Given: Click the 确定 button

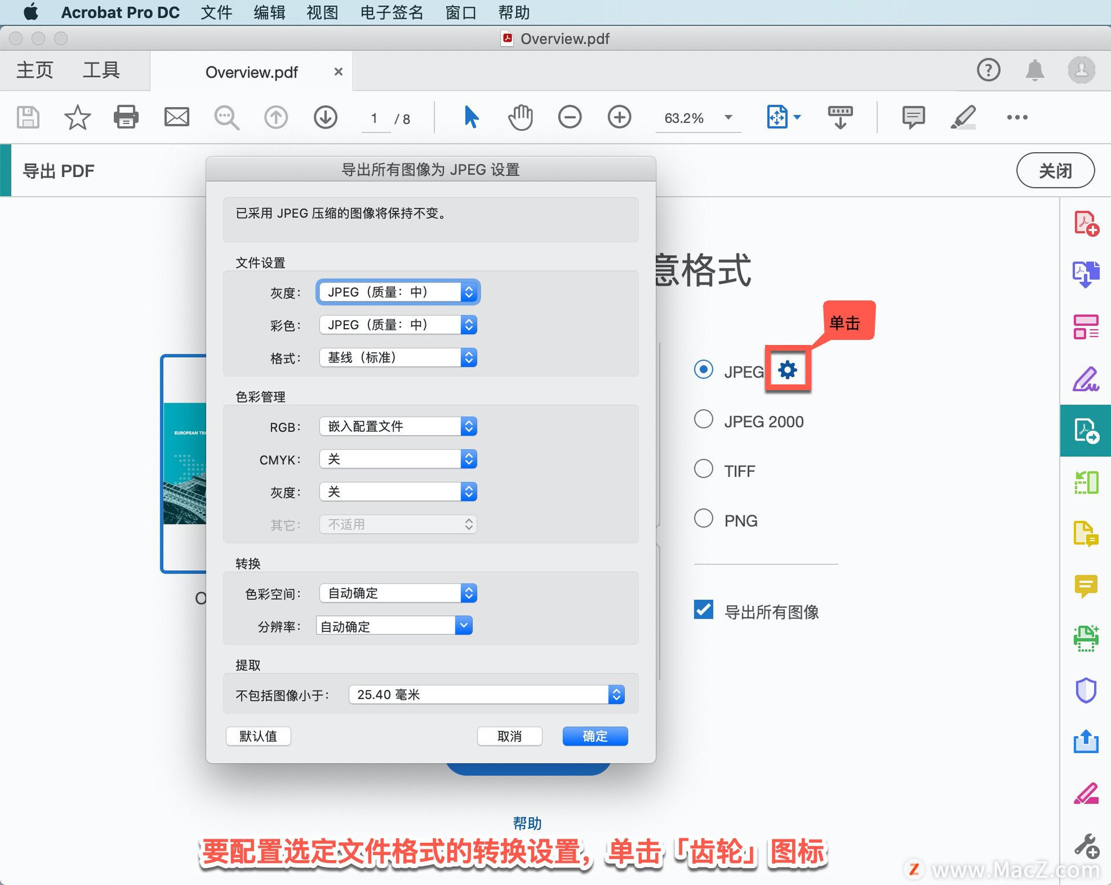Looking at the screenshot, I should (x=595, y=736).
